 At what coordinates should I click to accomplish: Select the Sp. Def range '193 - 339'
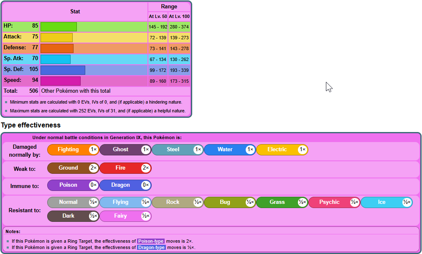179,70
